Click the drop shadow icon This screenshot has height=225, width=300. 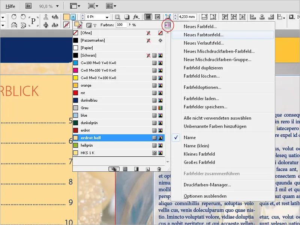(127, 17)
